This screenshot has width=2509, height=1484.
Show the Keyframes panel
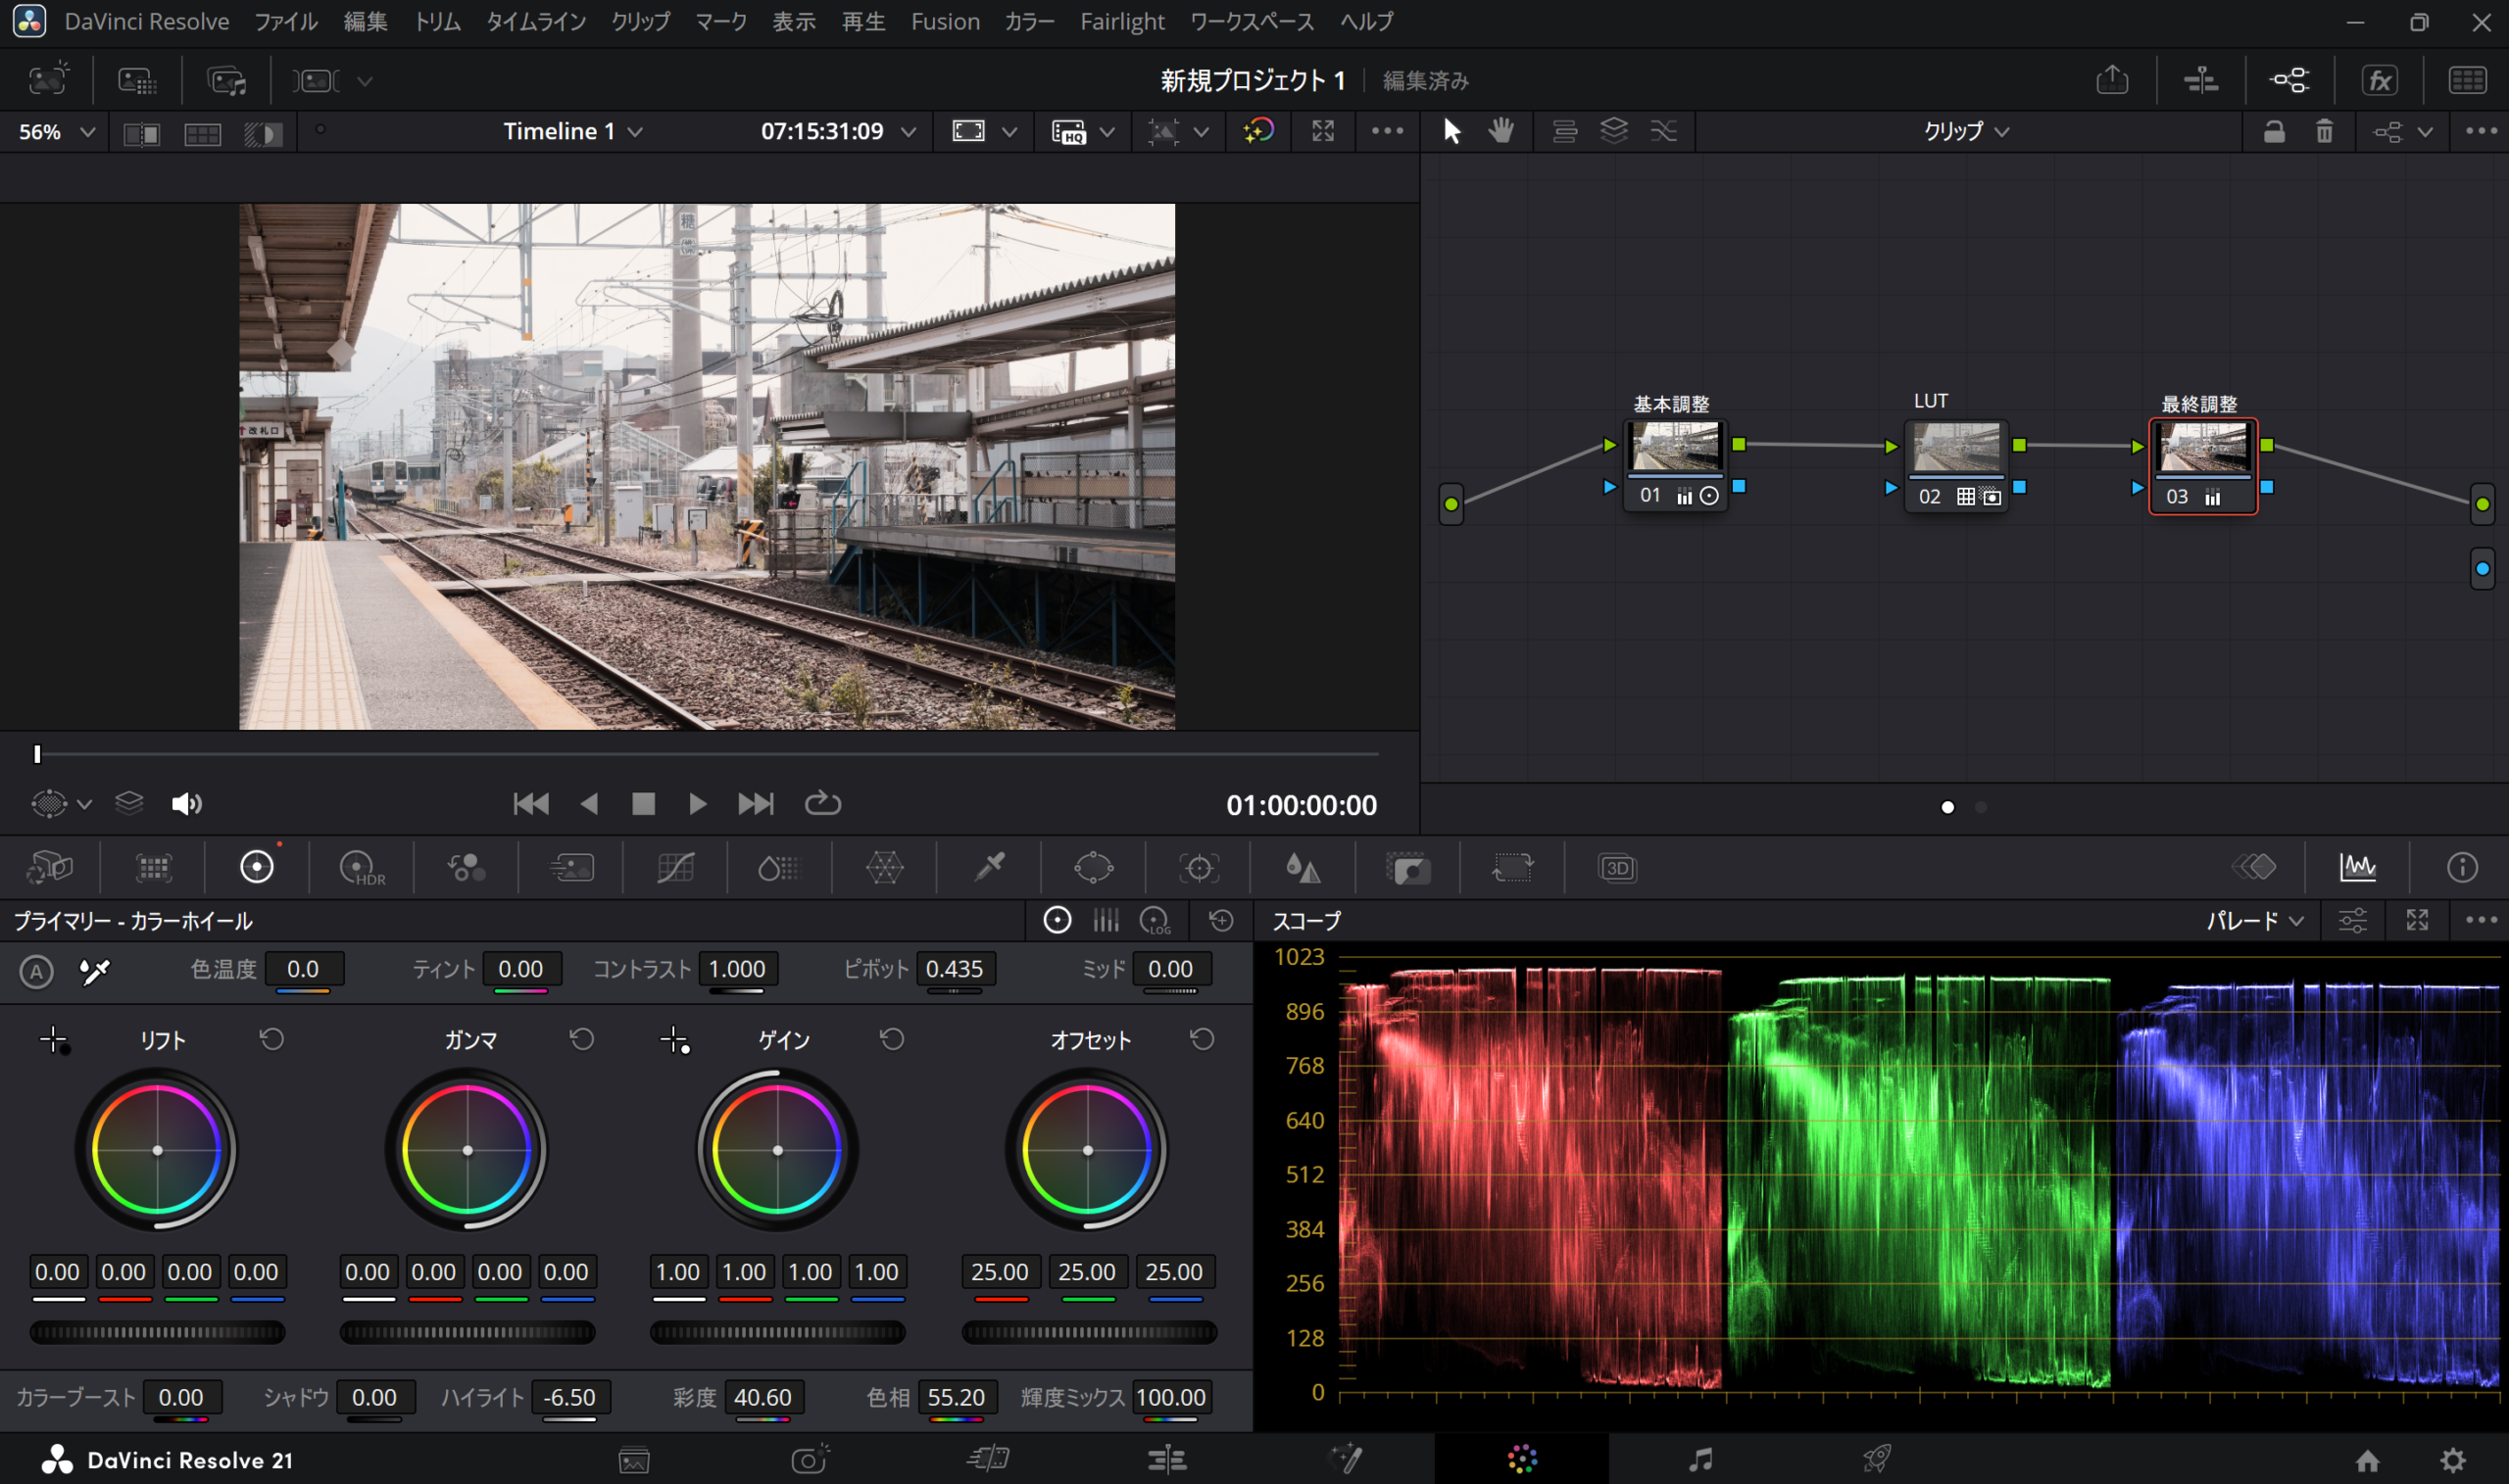[x=2253, y=867]
